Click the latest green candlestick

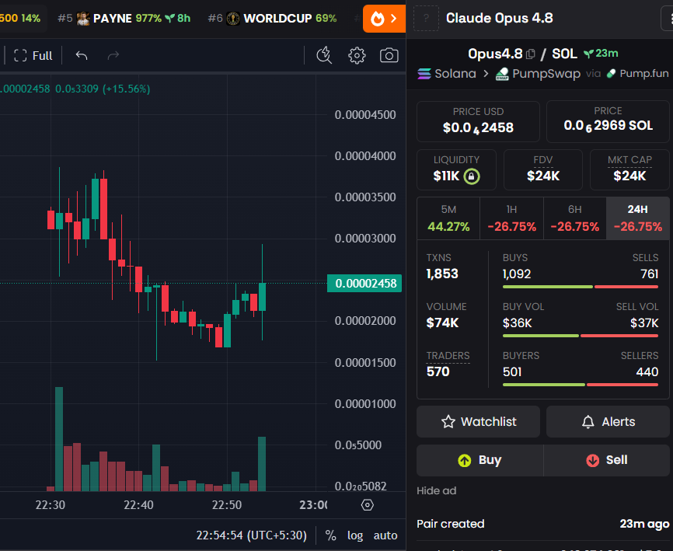262,297
